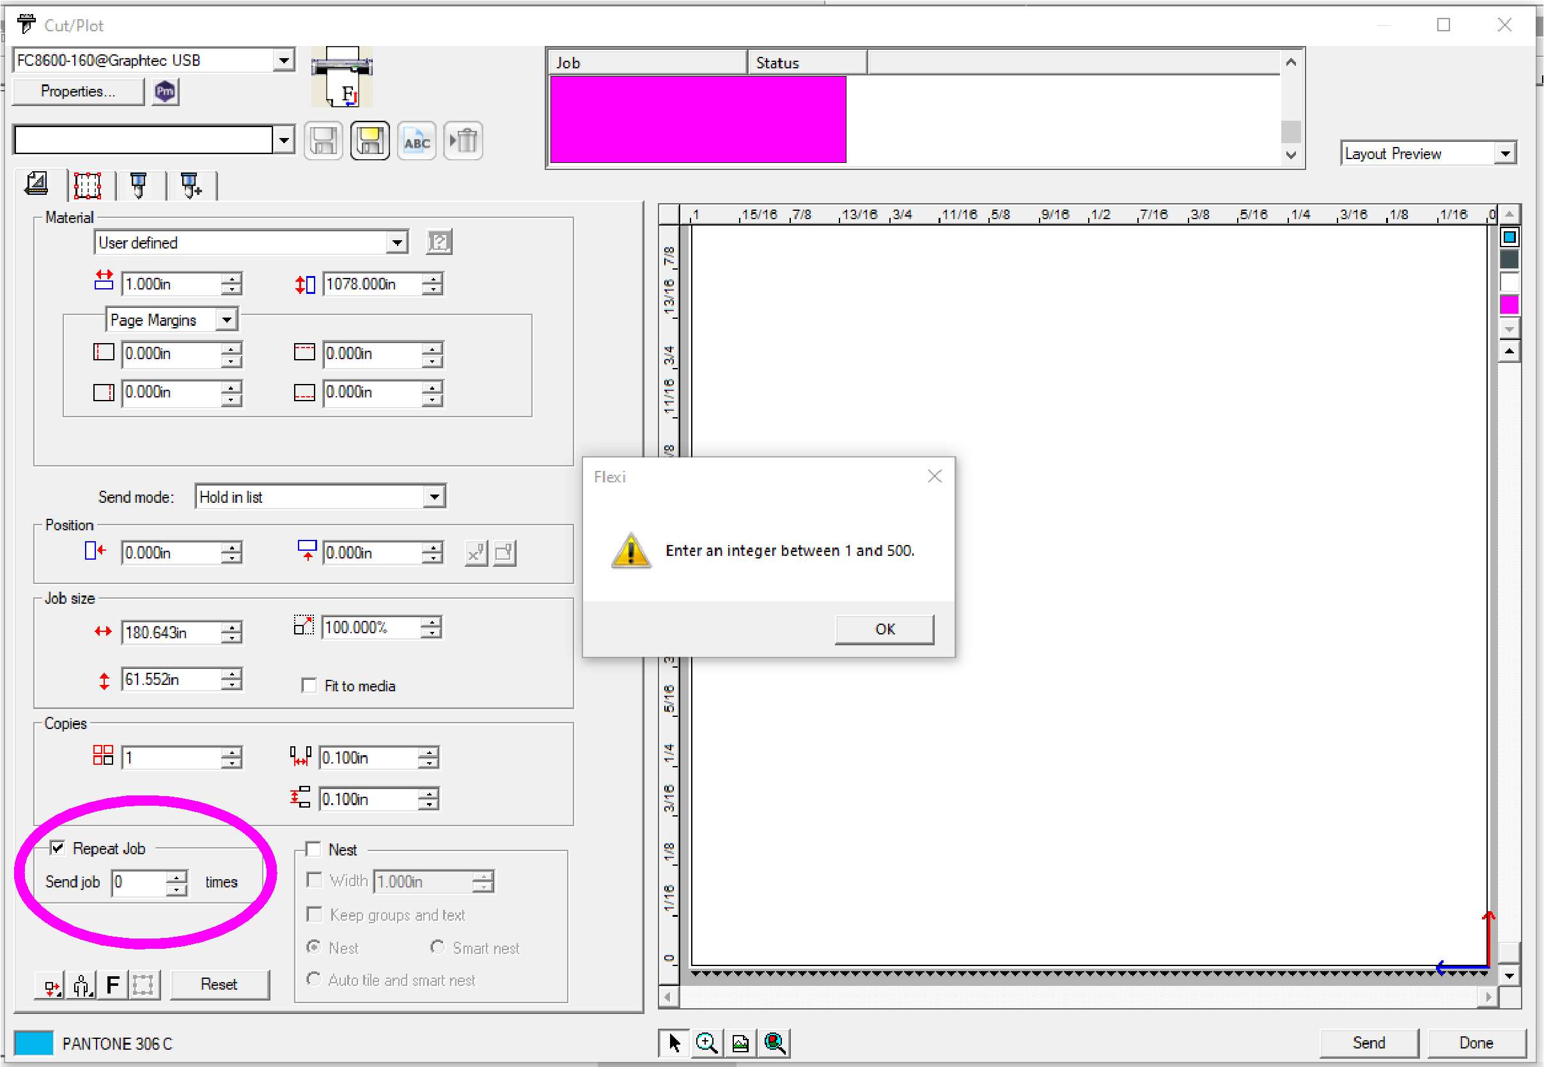Select the Smart nest radio button
1544x1067 pixels.
coord(437,948)
